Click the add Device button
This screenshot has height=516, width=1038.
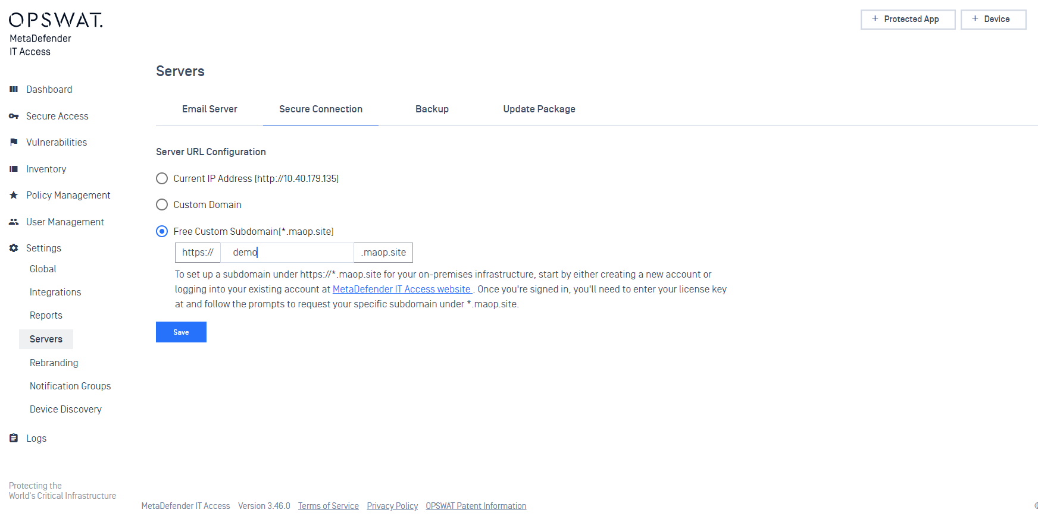(x=993, y=19)
